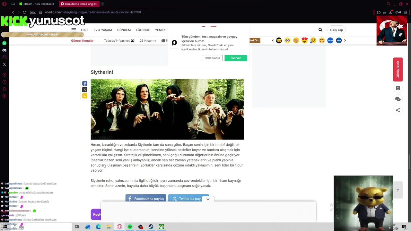Click the Slytherin! heading text

(102, 72)
